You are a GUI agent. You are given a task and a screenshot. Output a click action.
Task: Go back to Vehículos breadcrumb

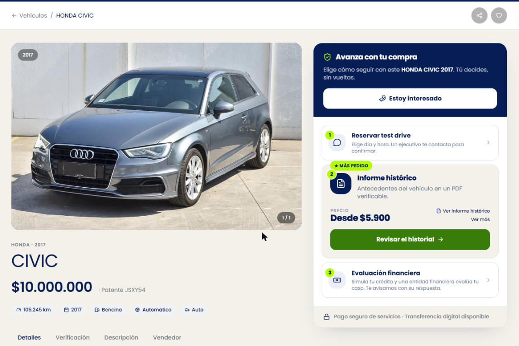[33, 15]
